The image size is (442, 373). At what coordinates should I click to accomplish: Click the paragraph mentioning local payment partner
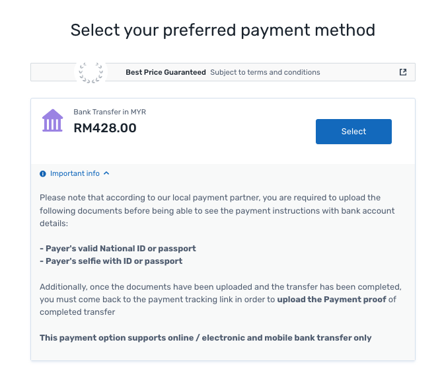click(218, 210)
